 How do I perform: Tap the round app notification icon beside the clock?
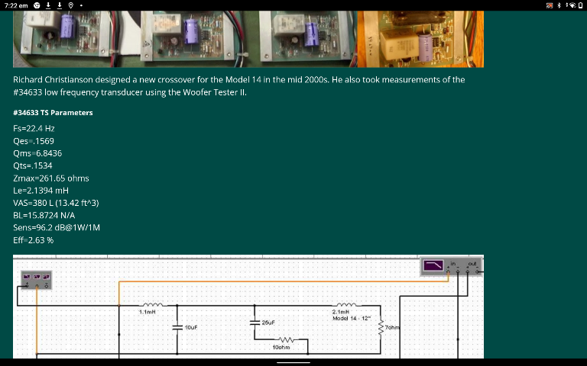[37, 5]
